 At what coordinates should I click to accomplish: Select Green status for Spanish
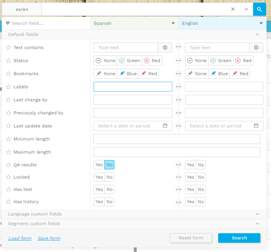tap(129, 61)
